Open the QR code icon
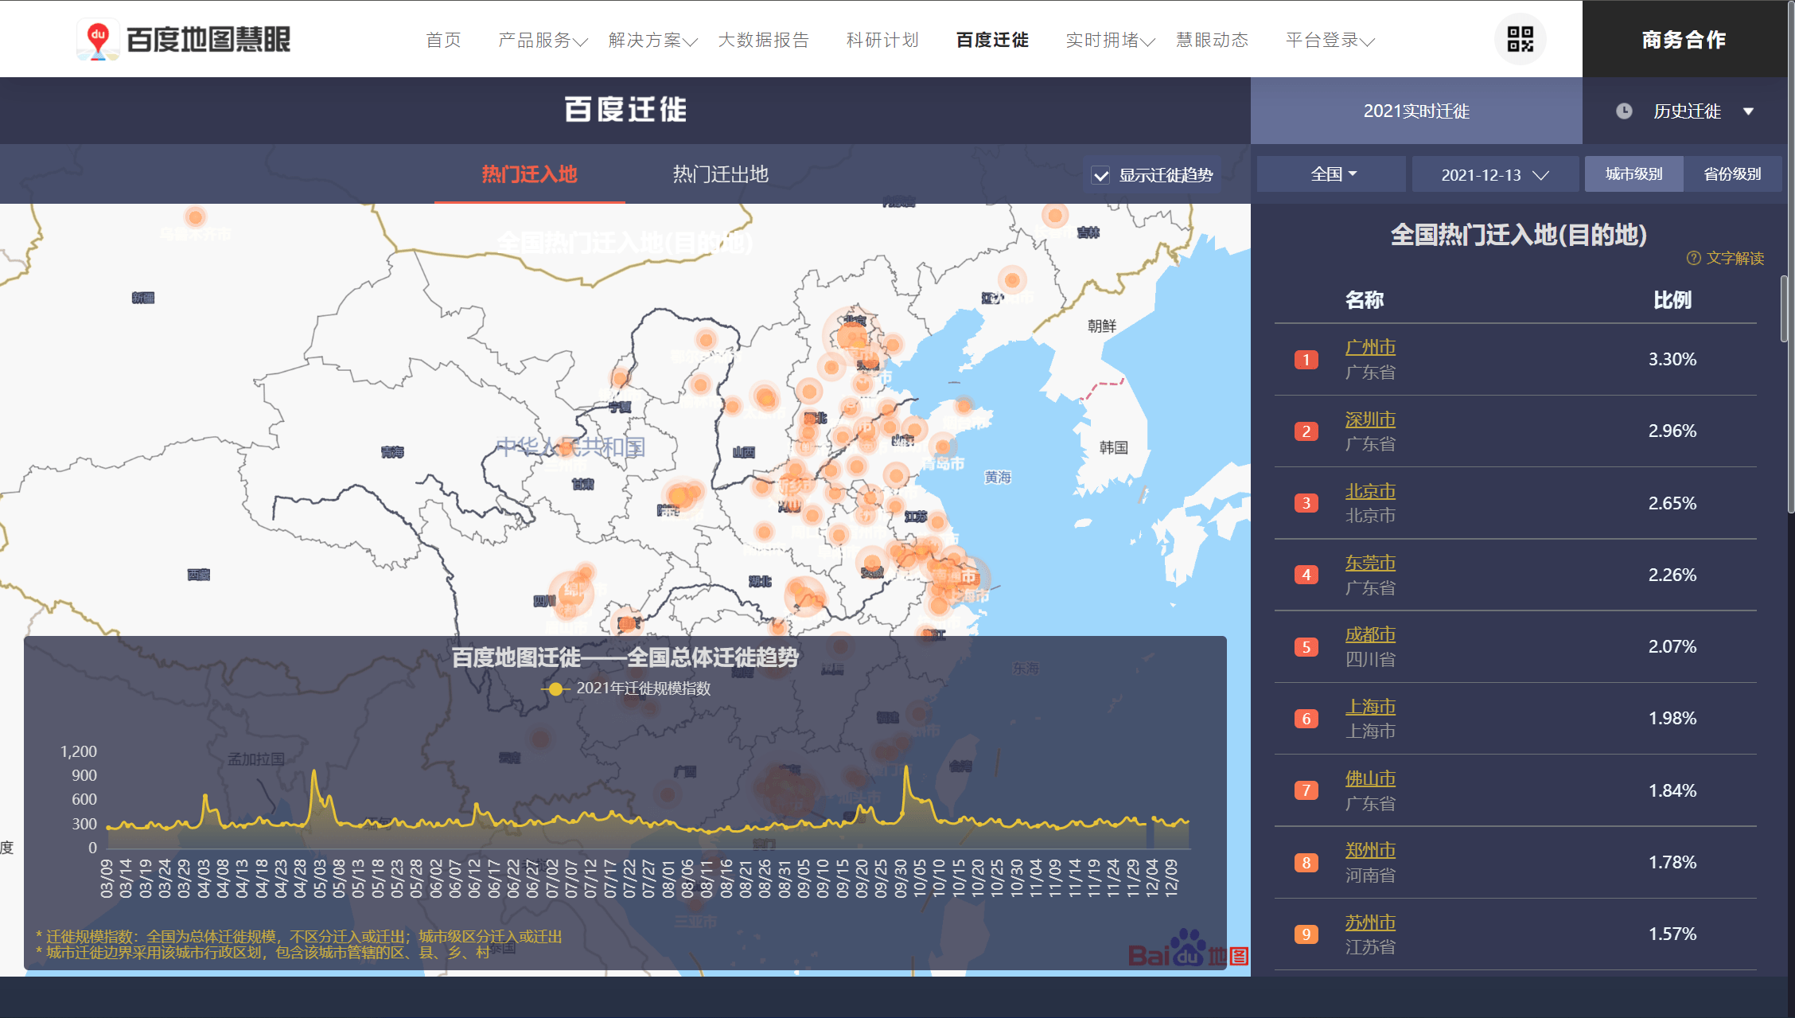This screenshot has height=1018, width=1795. pos(1520,39)
